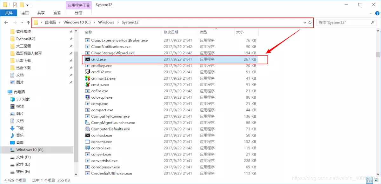The width and height of the screenshot is (381, 184).
Task: Select cofire.exe in the file list
Action: tap(100, 91)
